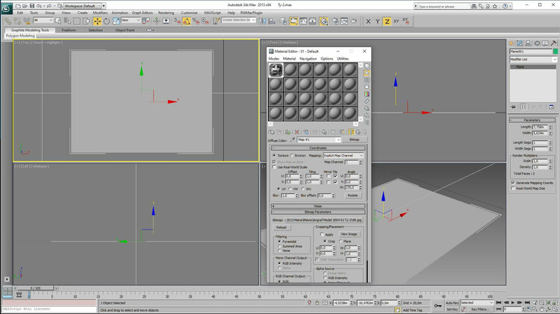The width and height of the screenshot is (560, 314).
Task: Enable the Real-World Map Size checkbox
Action: click(x=513, y=189)
